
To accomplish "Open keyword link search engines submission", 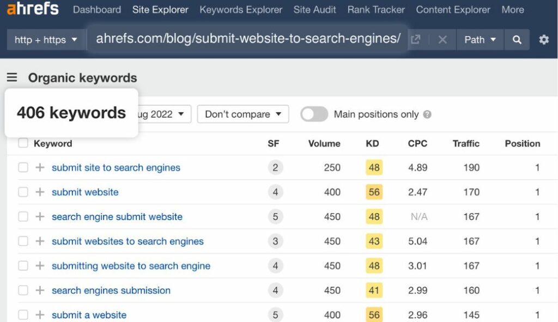I will (111, 290).
